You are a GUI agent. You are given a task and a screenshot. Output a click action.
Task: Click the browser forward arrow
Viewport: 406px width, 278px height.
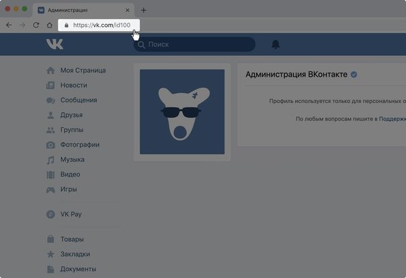(23, 25)
